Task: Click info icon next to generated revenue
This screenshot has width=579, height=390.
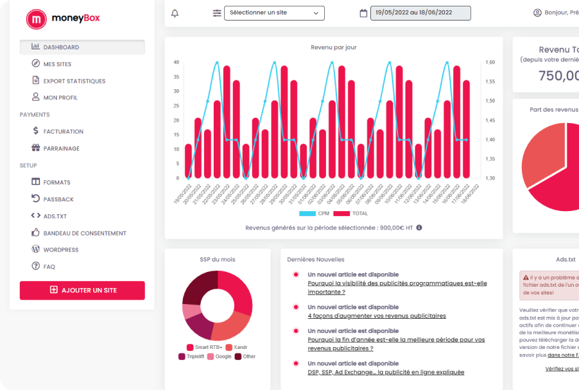Action: [x=419, y=228]
